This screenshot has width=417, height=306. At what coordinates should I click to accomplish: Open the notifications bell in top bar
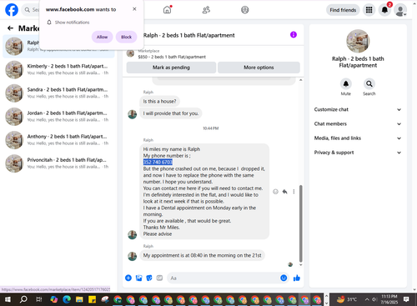pos(384,10)
